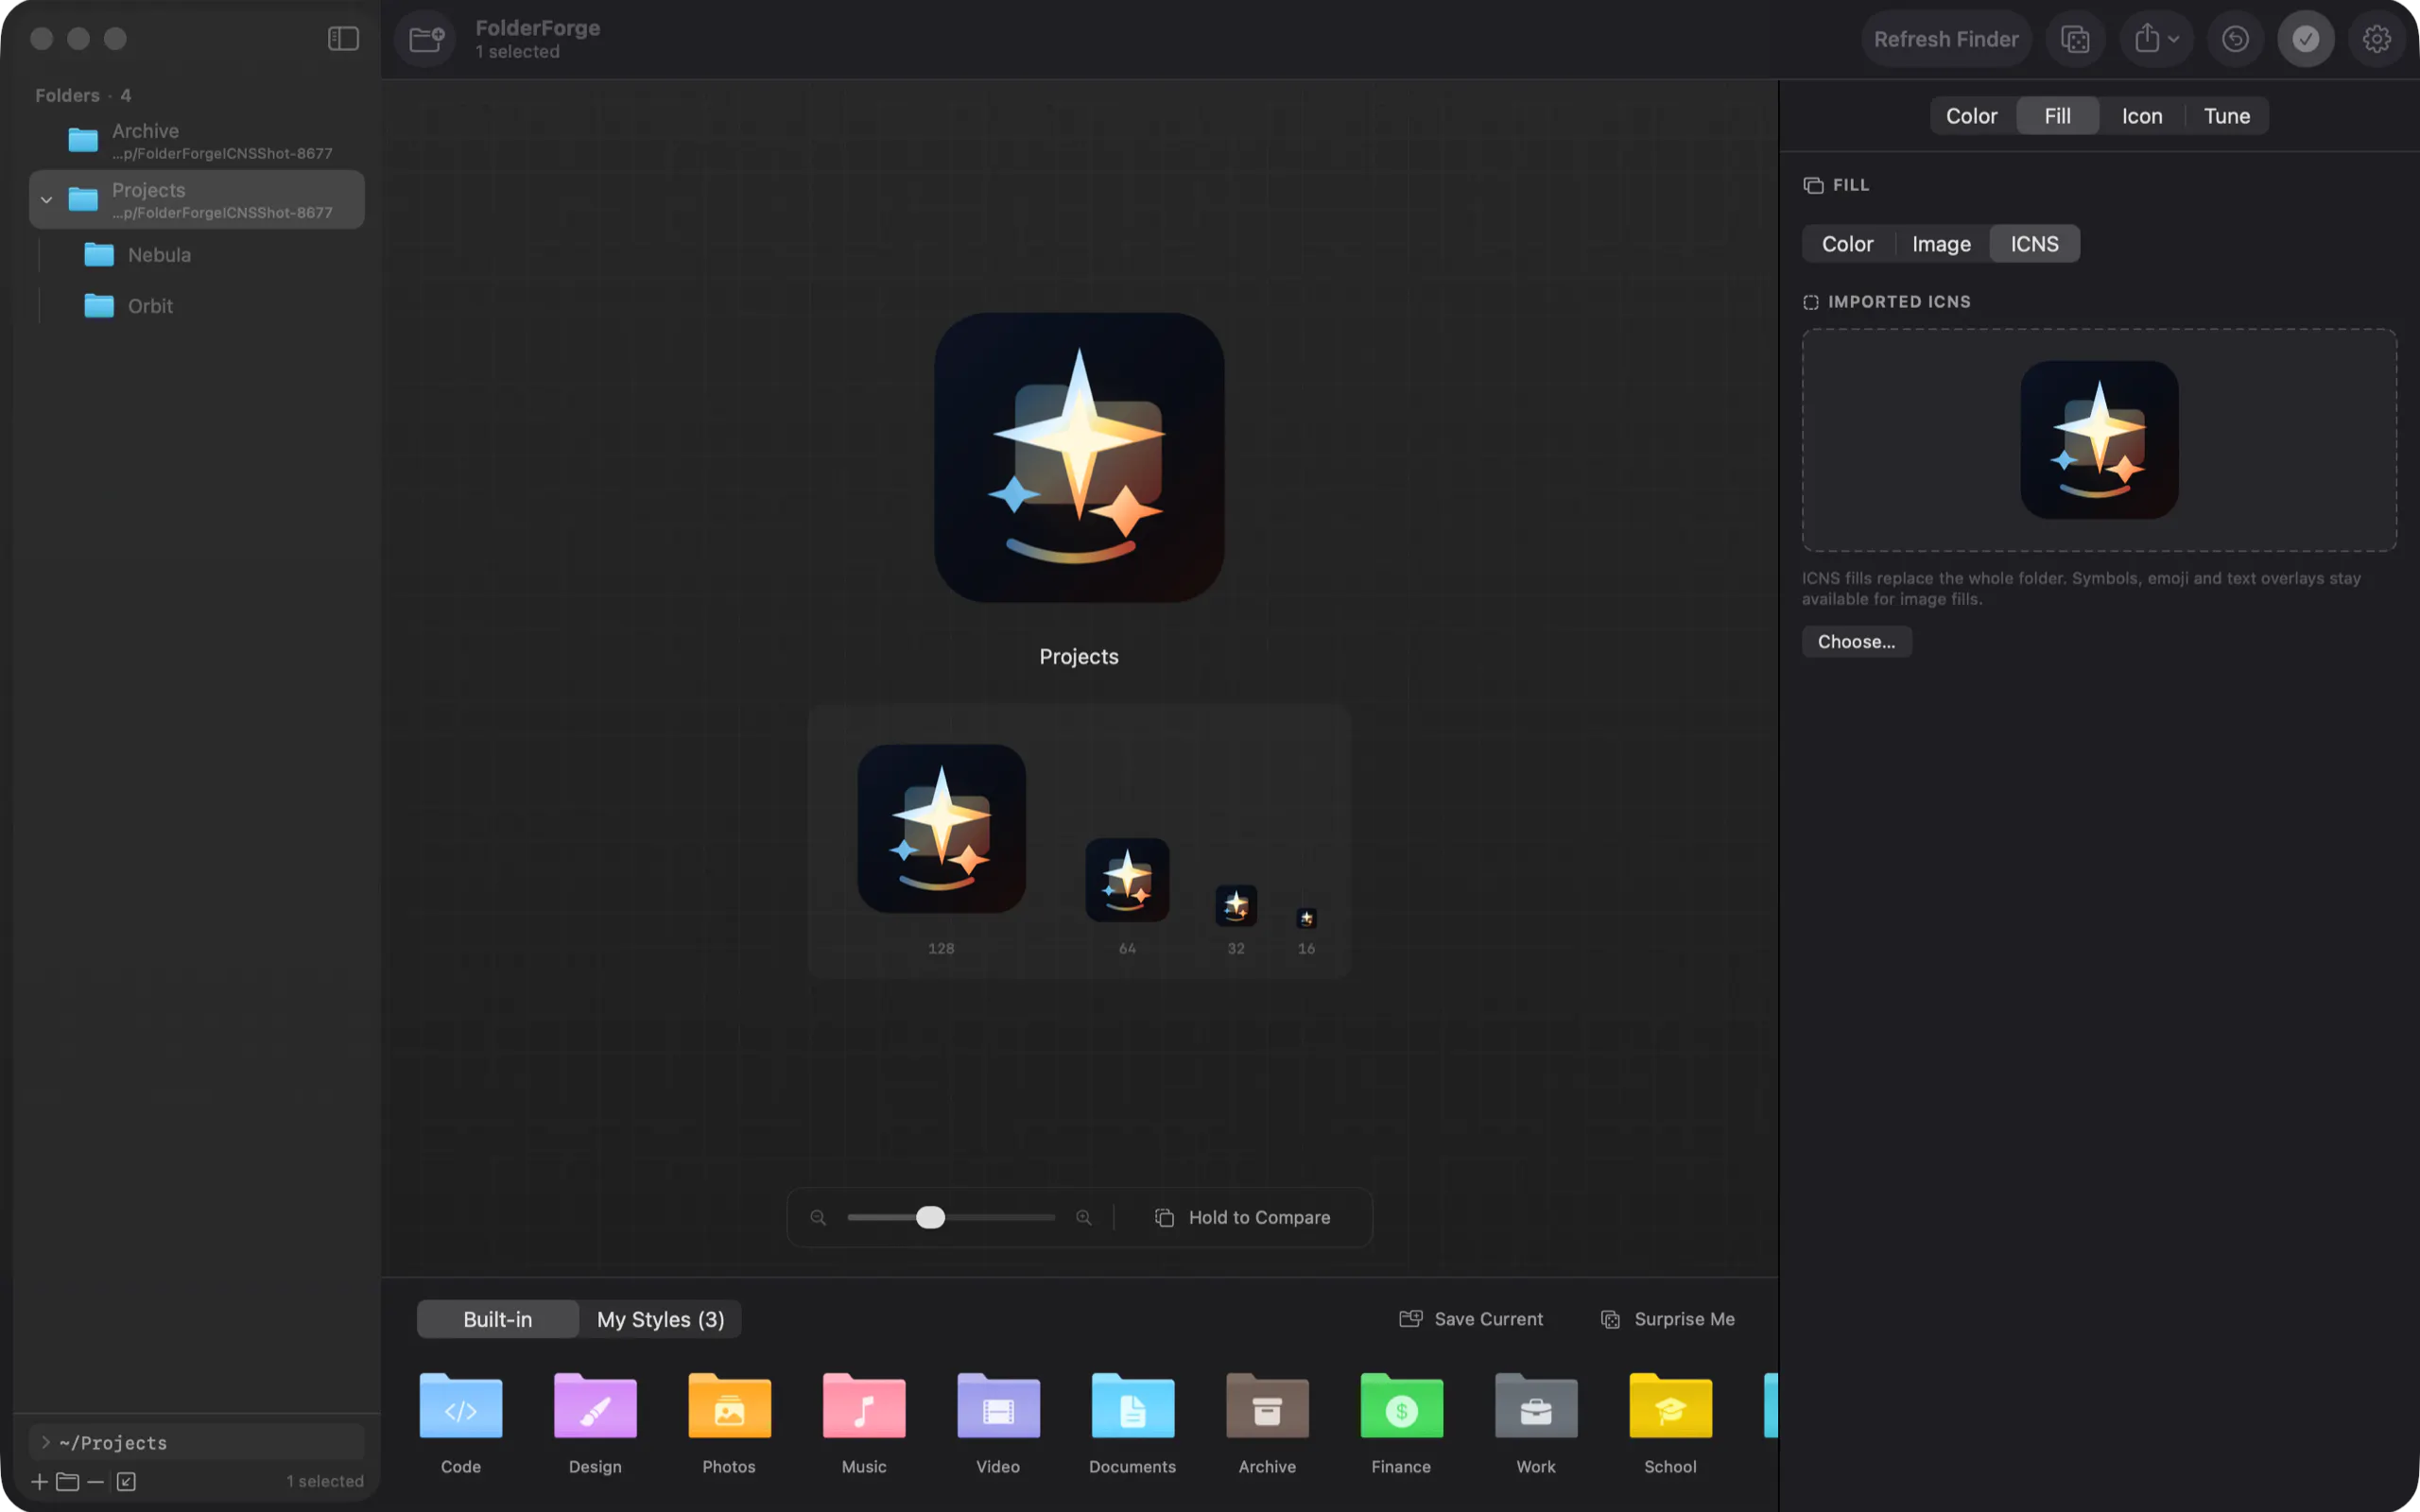
Task: Click Save Current button
Action: point(1471,1319)
